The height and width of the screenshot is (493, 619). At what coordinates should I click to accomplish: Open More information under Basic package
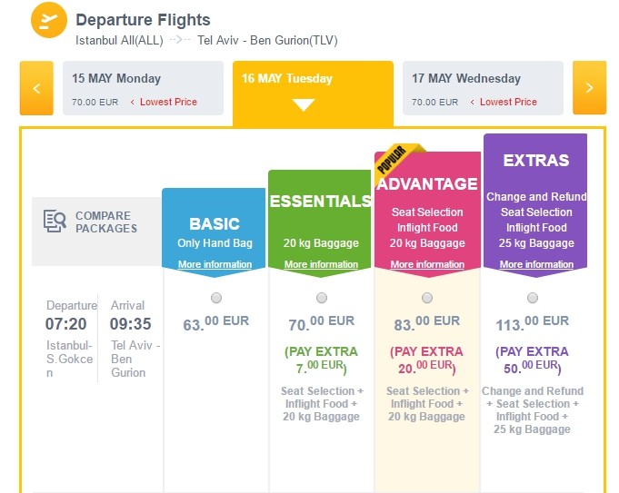[215, 264]
